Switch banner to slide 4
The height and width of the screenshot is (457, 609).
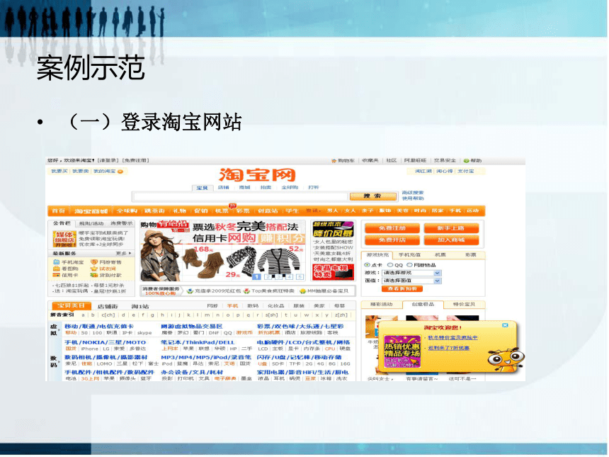[289, 278]
